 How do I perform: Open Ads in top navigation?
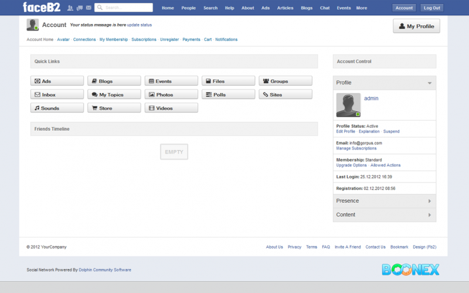(266, 8)
